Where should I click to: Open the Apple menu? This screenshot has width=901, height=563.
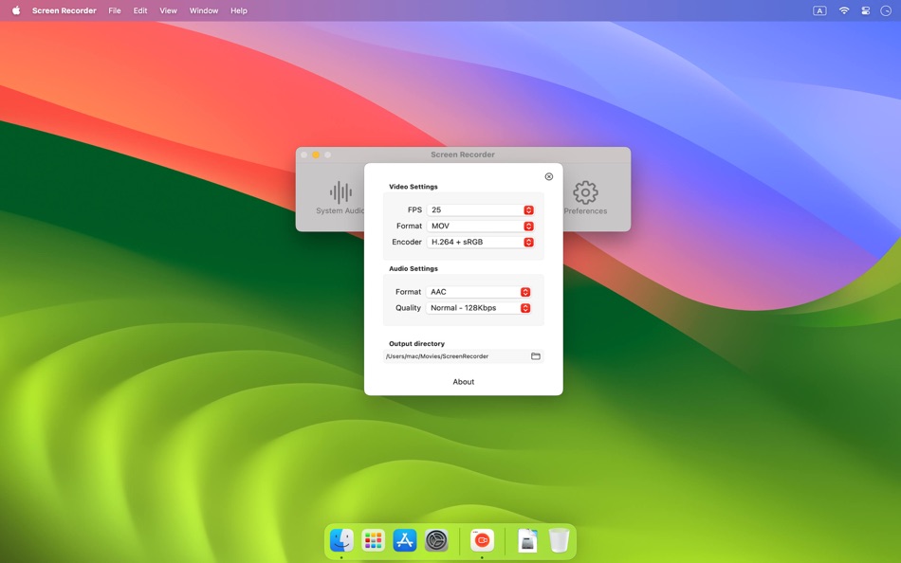(x=16, y=10)
